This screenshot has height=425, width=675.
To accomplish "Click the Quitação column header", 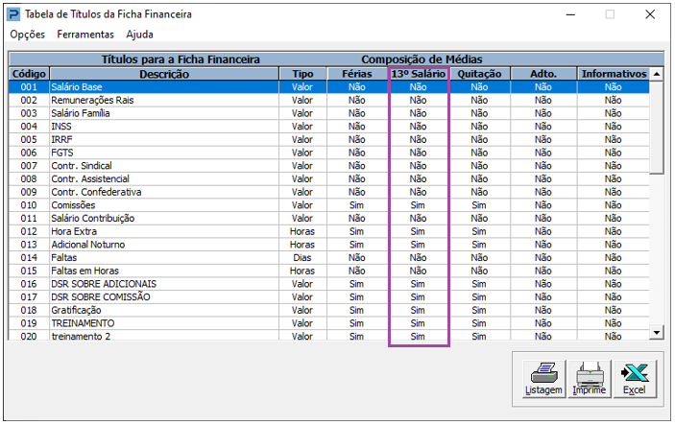I will (x=479, y=74).
